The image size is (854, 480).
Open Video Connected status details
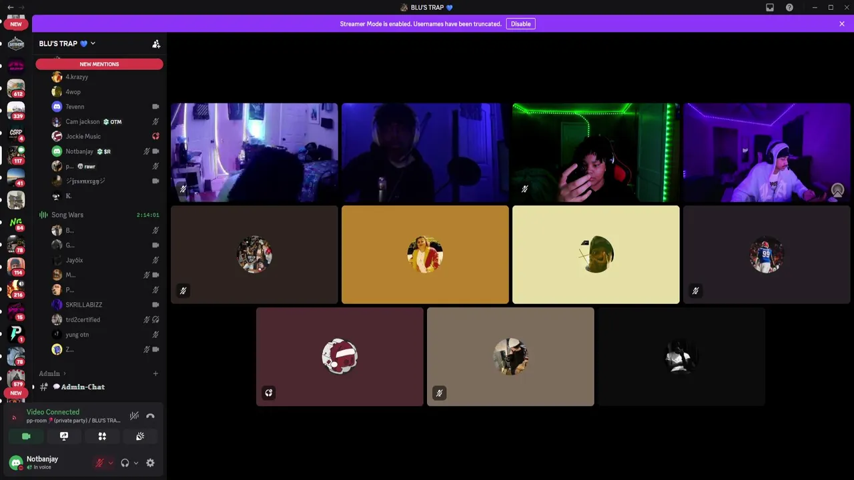point(53,412)
